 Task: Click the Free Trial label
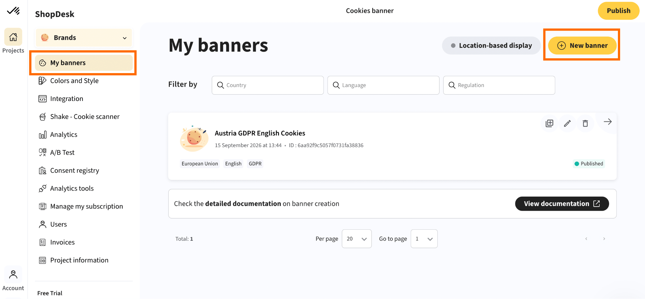point(50,293)
